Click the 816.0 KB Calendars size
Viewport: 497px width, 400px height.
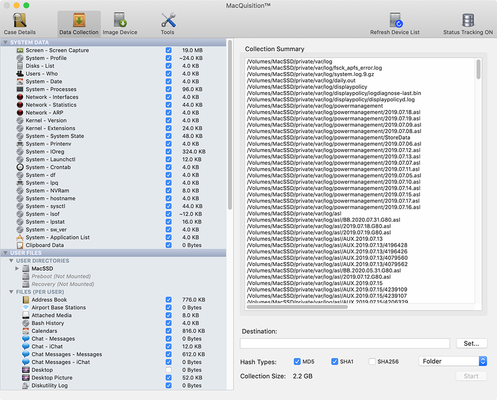[x=193, y=331]
